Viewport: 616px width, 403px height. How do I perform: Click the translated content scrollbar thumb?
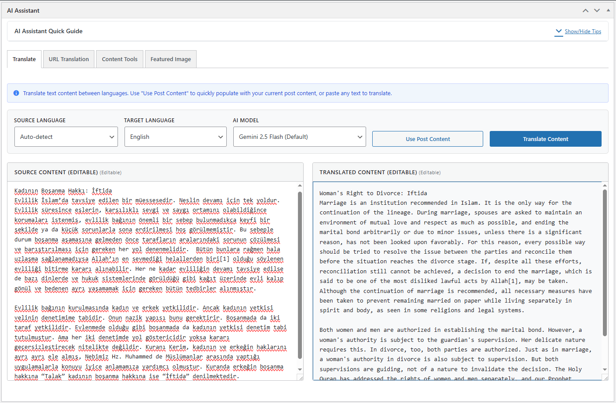[605, 263]
